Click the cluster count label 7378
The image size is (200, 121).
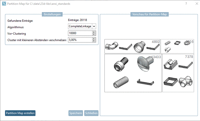[189, 57]
